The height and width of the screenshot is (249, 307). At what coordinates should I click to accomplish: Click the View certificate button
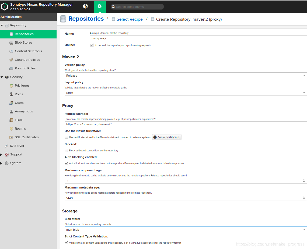tap(167, 137)
